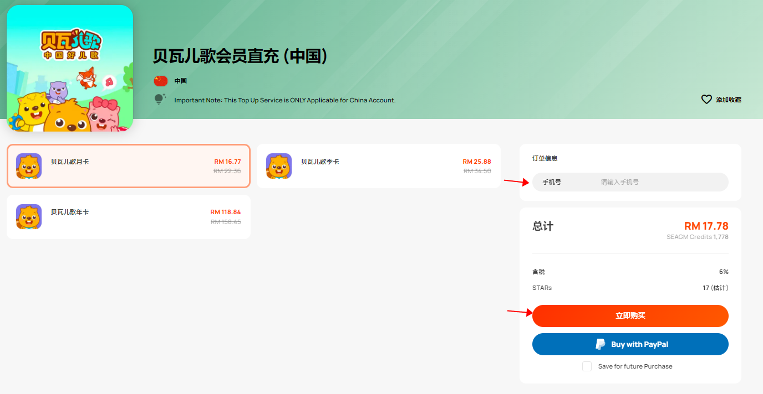The height and width of the screenshot is (394, 763).
Task: Select the 贝瓦儿歌季卡 quarterly card option
Action: pos(379,166)
